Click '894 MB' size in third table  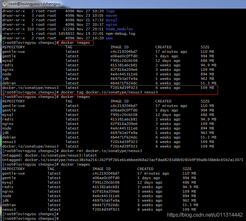click(x=189, y=196)
